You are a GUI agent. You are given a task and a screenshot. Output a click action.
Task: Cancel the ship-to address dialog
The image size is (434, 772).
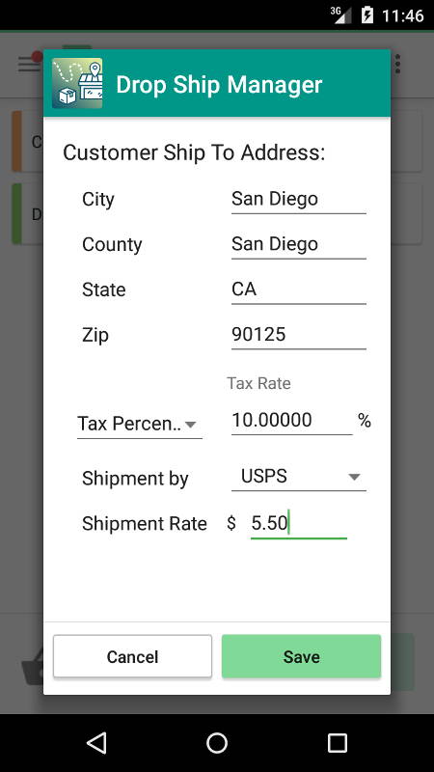pos(132,656)
